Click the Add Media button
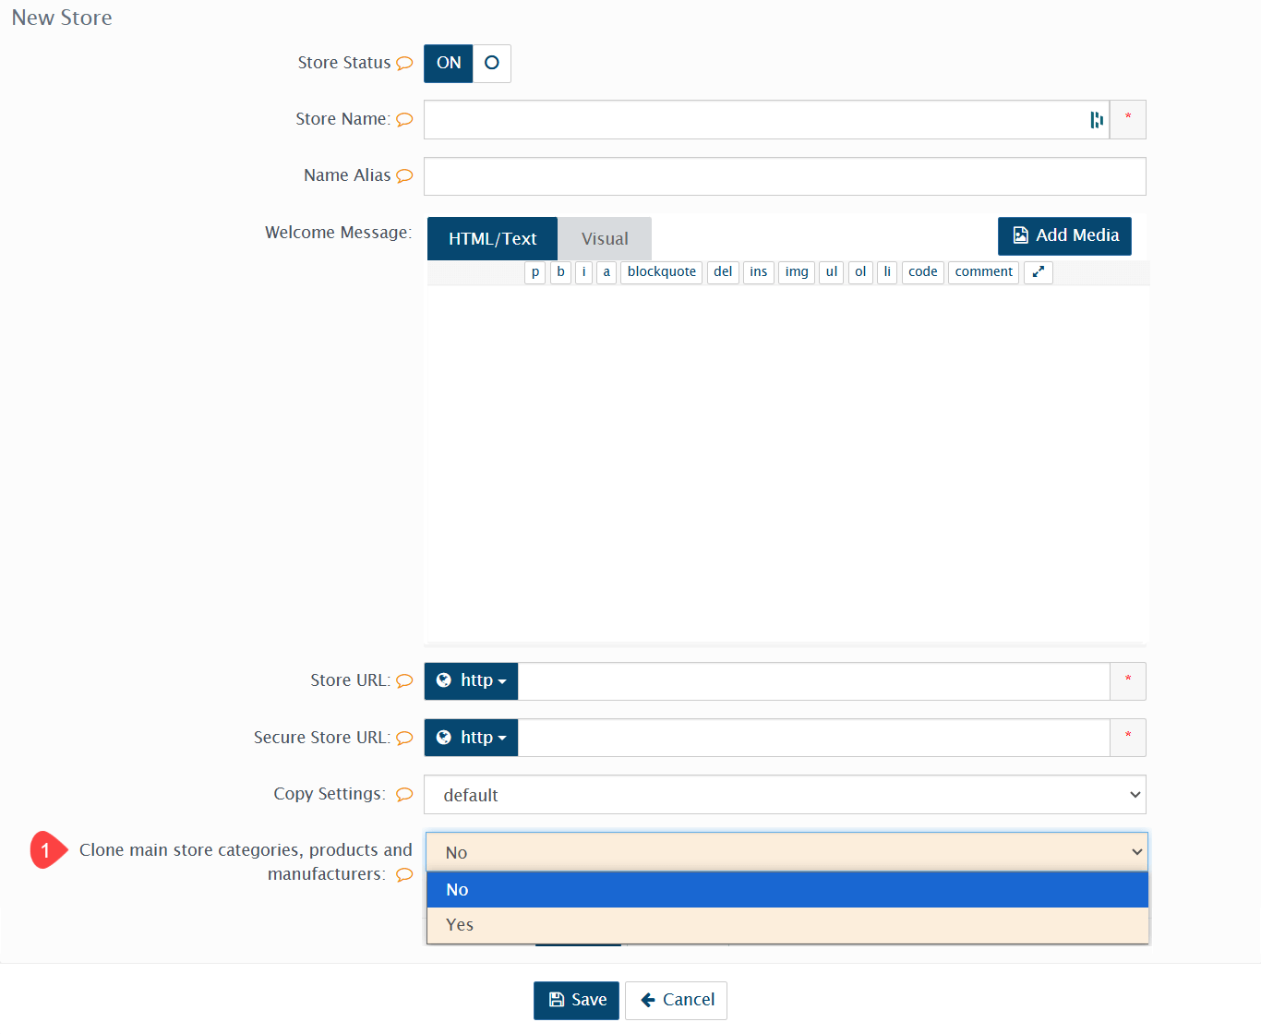The width and height of the screenshot is (1261, 1034). click(1064, 236)
